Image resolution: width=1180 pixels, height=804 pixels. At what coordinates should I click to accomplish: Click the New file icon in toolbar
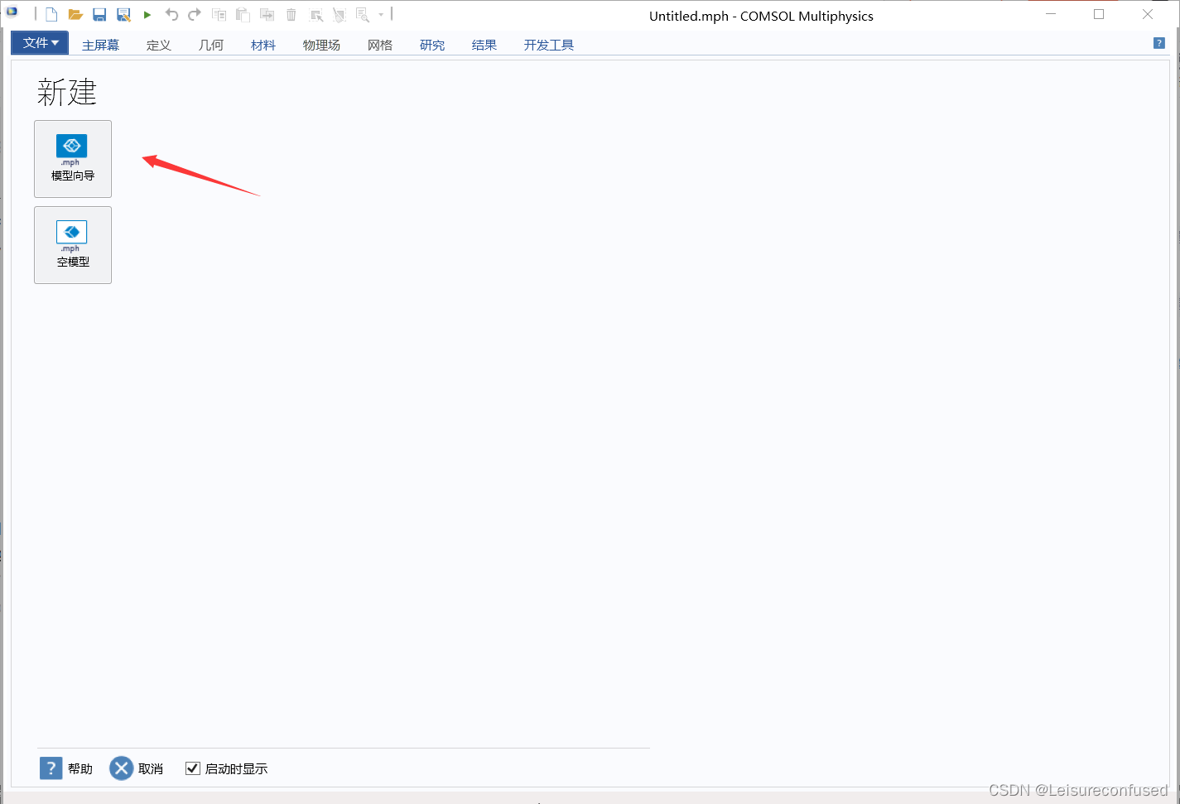[x=51, y=15]
